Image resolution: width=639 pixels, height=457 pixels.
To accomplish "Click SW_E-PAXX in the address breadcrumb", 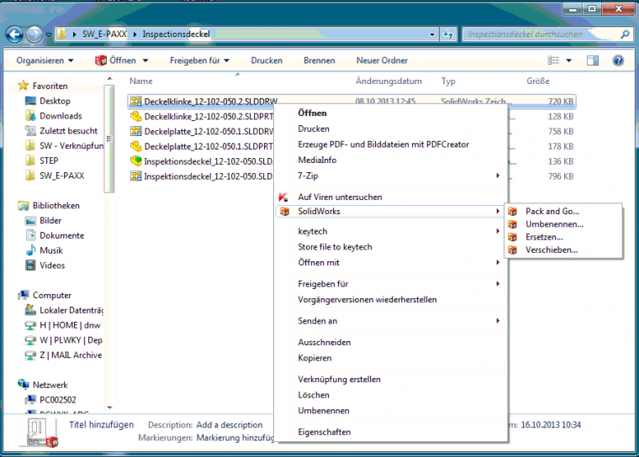I will (x=104, y=34).
